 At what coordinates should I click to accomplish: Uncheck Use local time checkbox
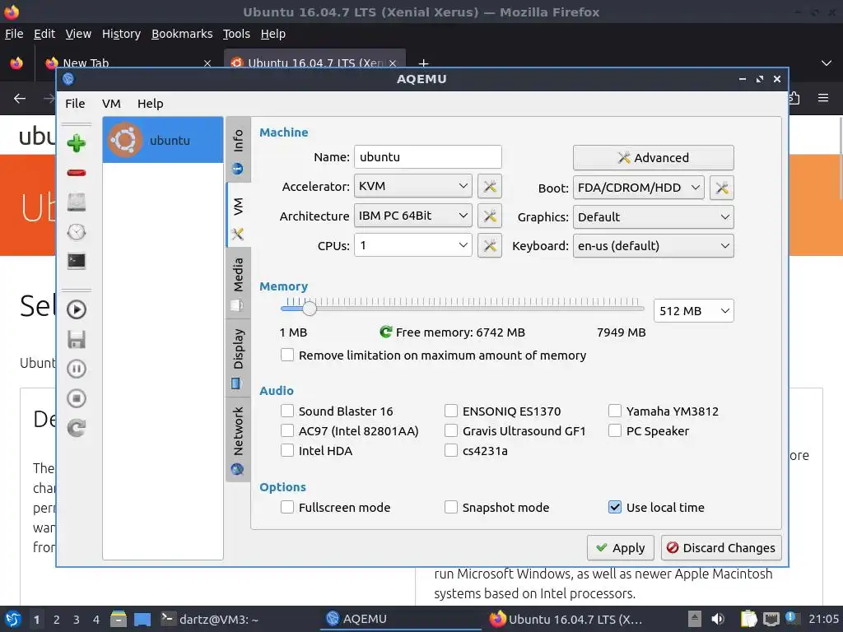(614, 507)
